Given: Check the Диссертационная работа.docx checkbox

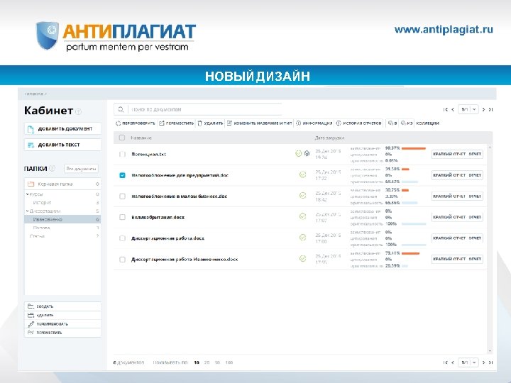Looking at the screenshot, I should pyautogui.click(x=122, y=238).
